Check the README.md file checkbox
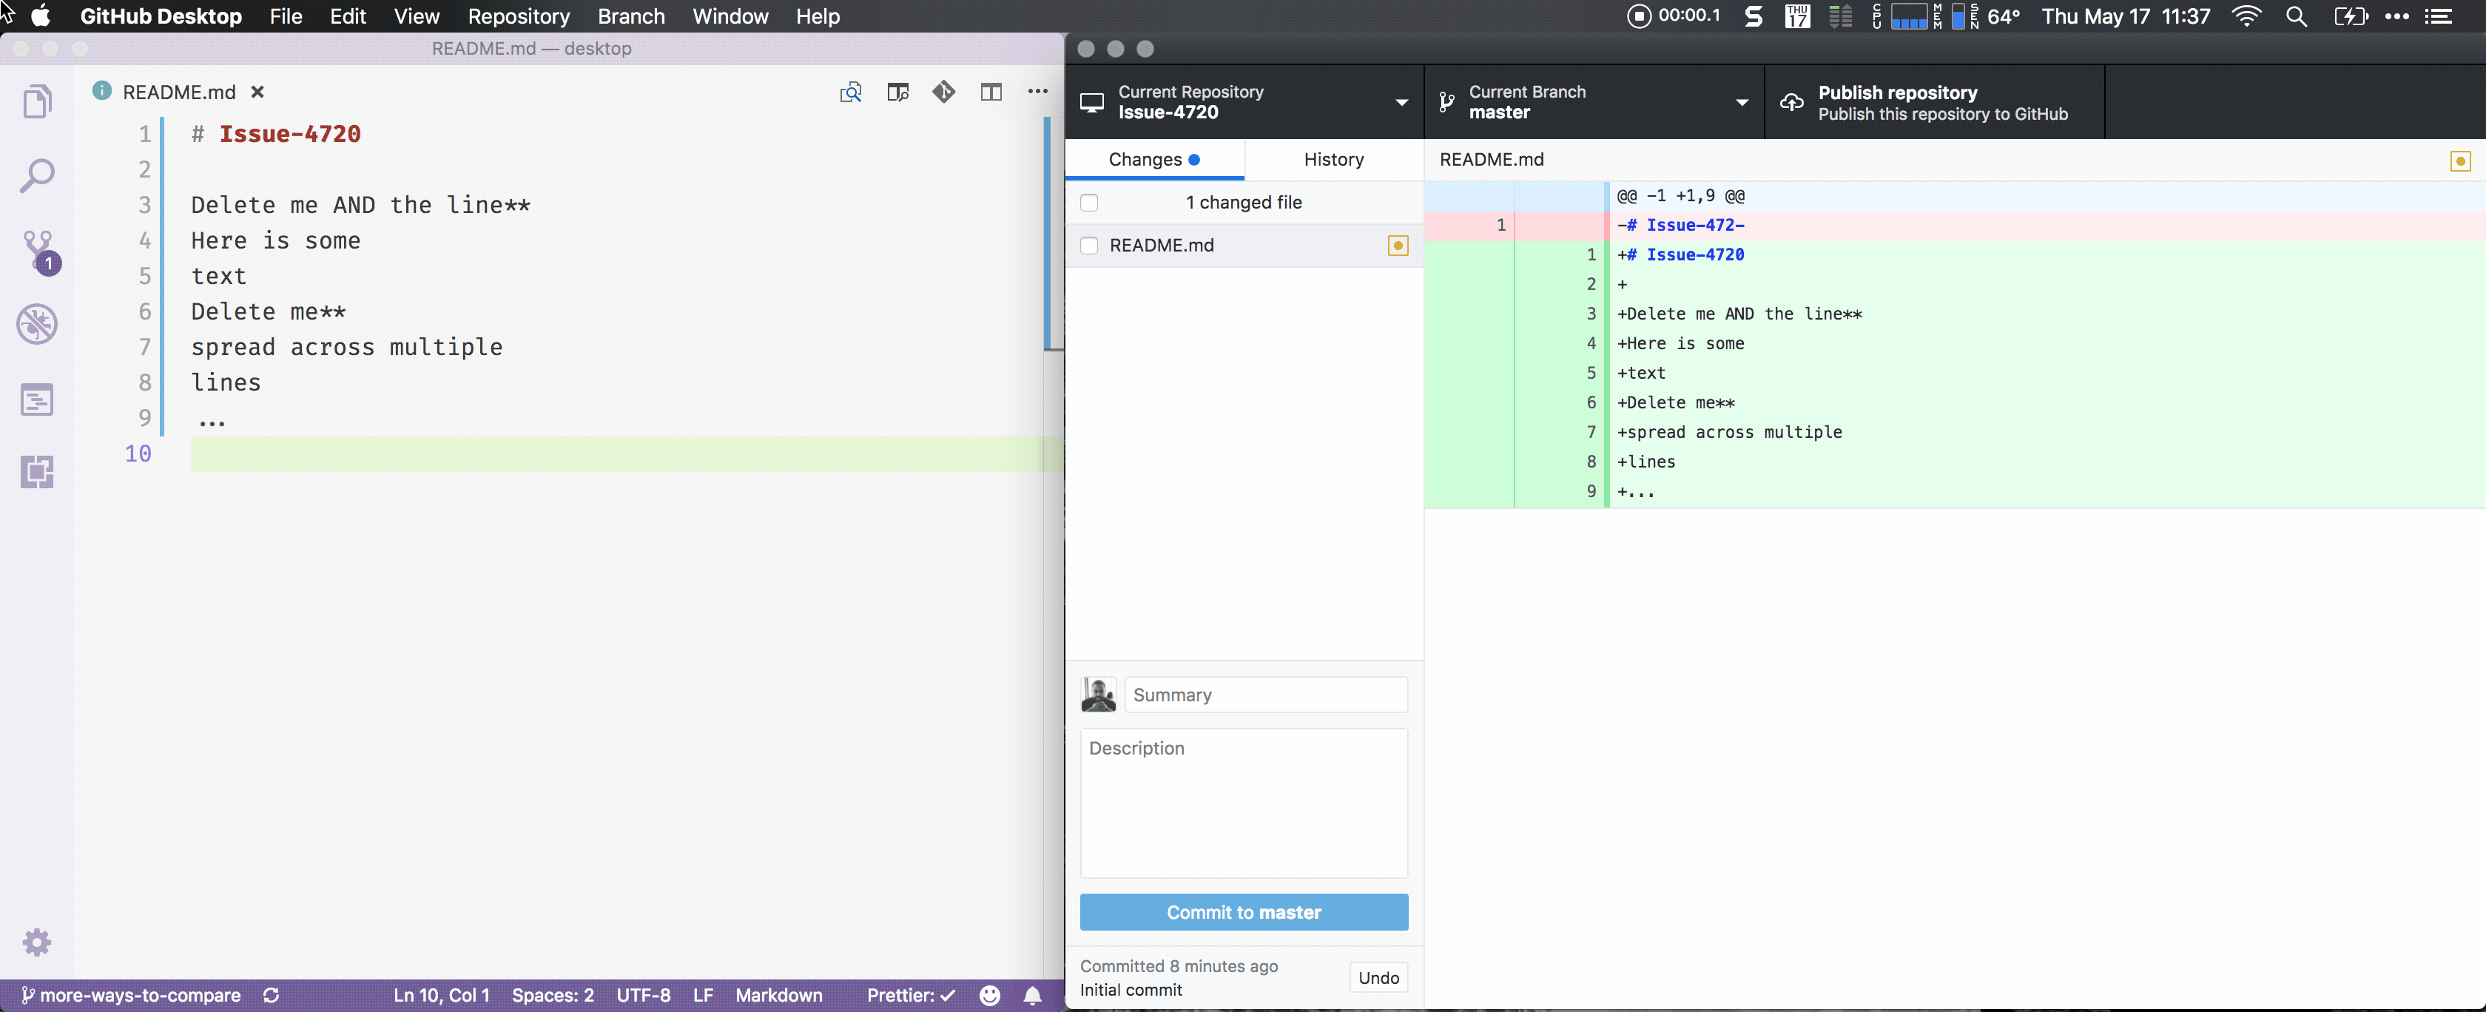2486x1012 pixels. pos(1088,245)
